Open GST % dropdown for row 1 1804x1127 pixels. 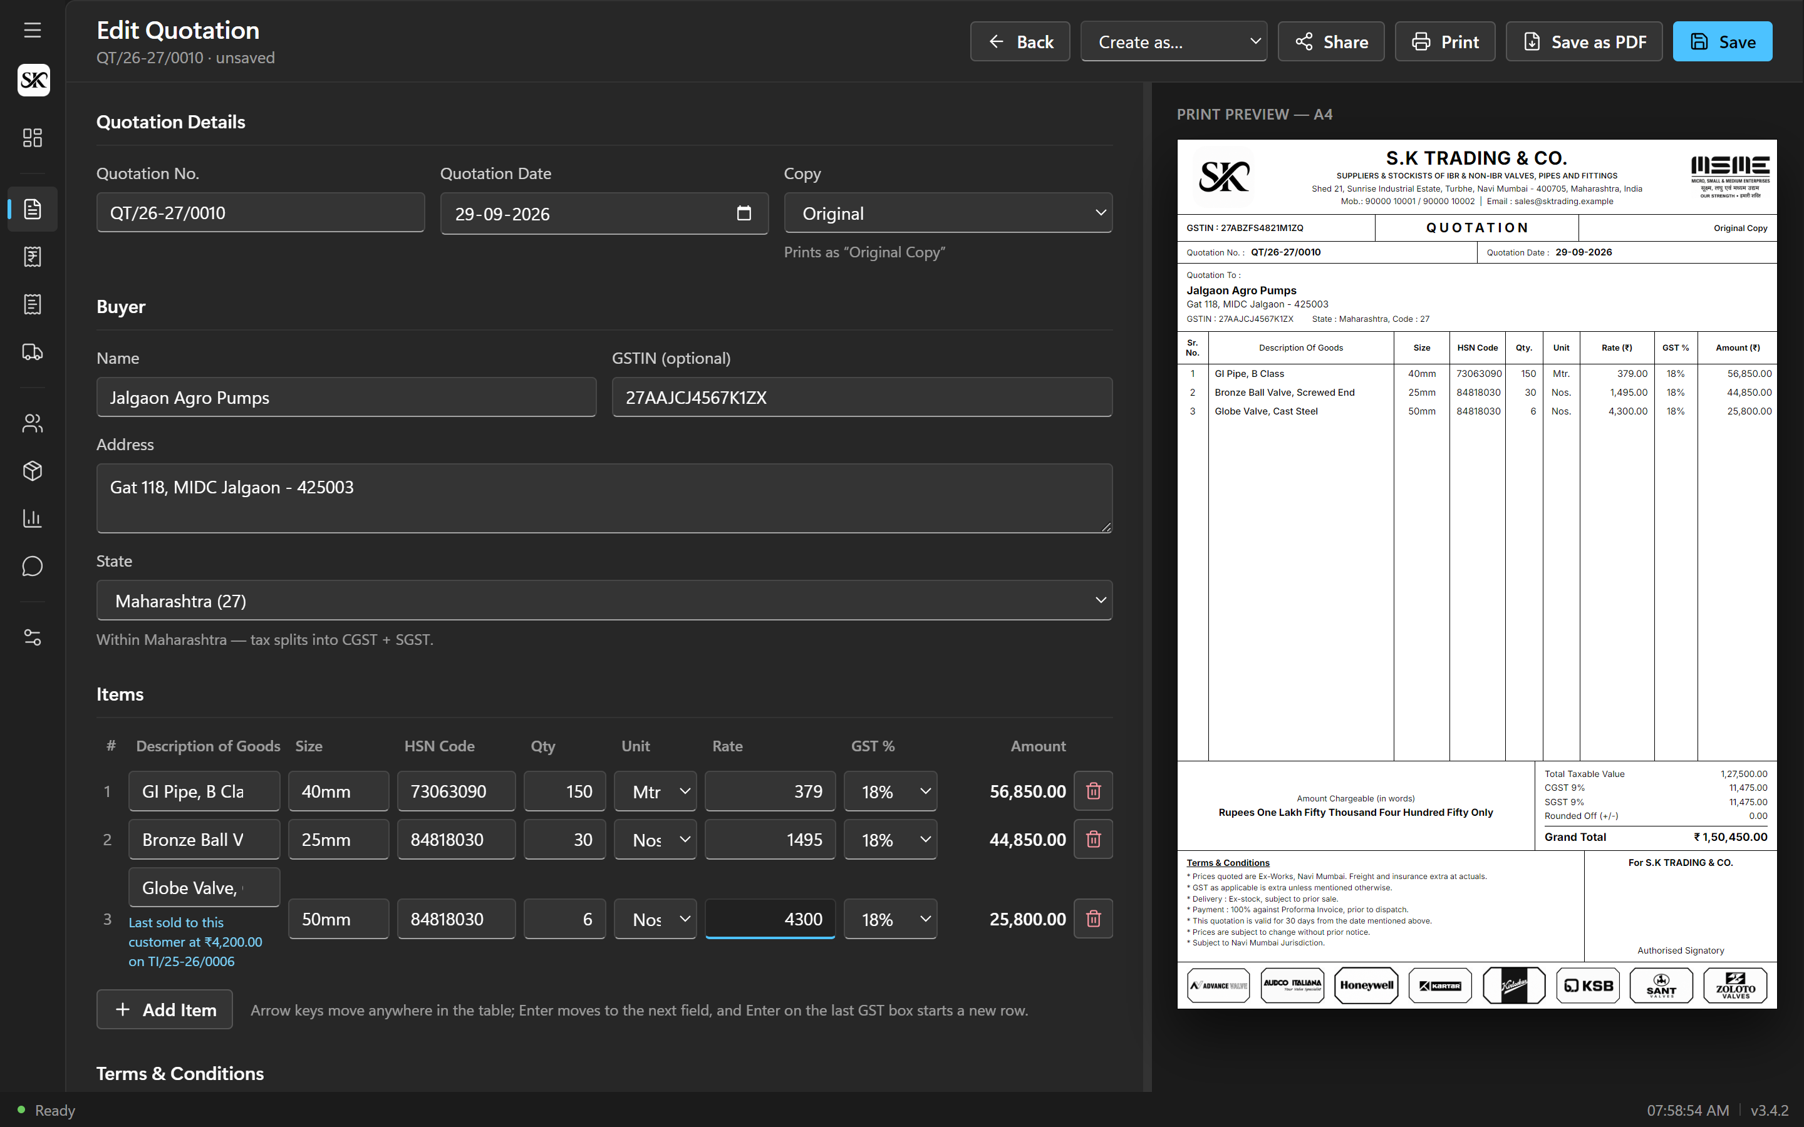point(890,791)
